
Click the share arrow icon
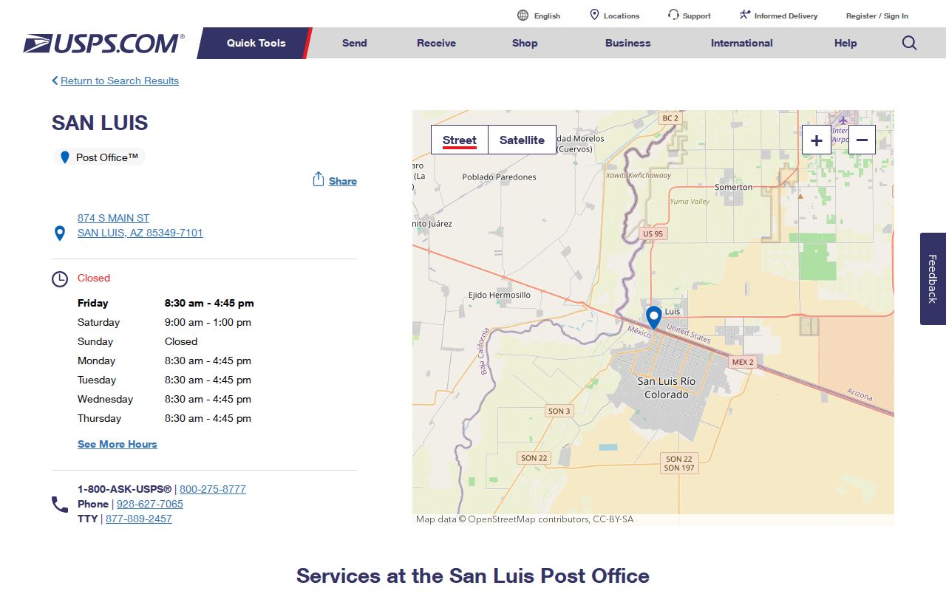pyautogui.click(x=319, y=180)
